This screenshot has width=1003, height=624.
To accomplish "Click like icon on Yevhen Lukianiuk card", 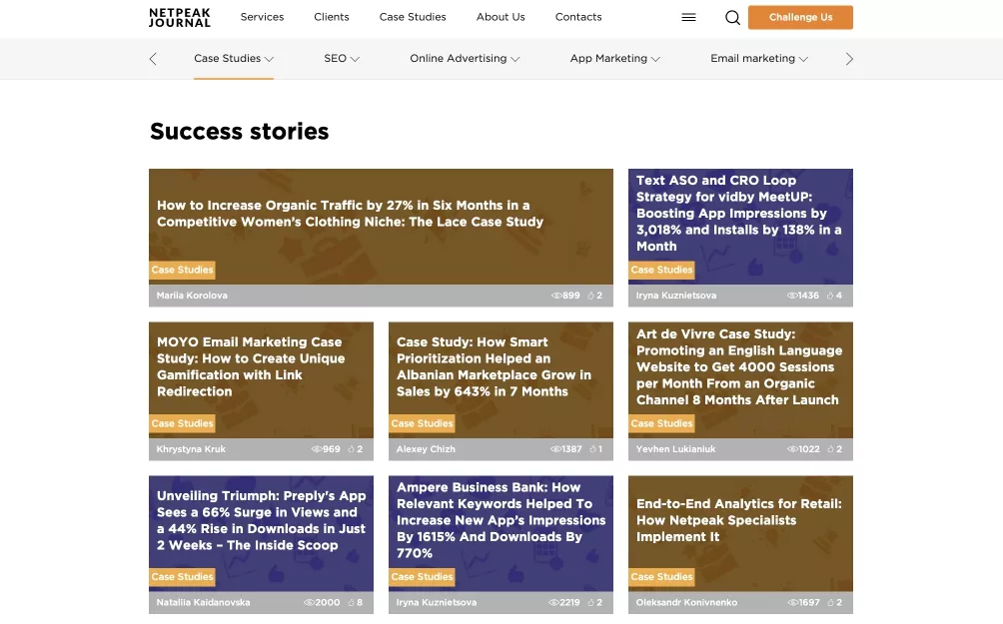I will tap(830, 449).
